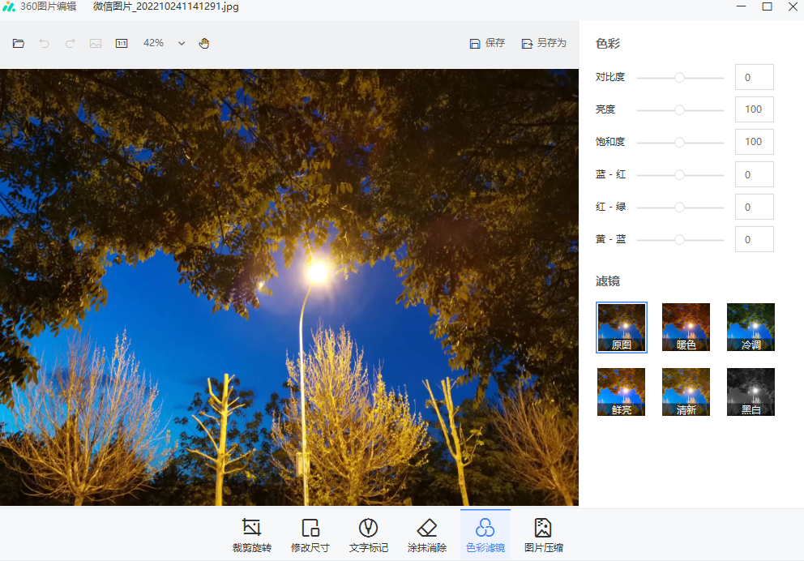804x561 pixels.
Task: Fit the image to the window
Action: point(96,43)
